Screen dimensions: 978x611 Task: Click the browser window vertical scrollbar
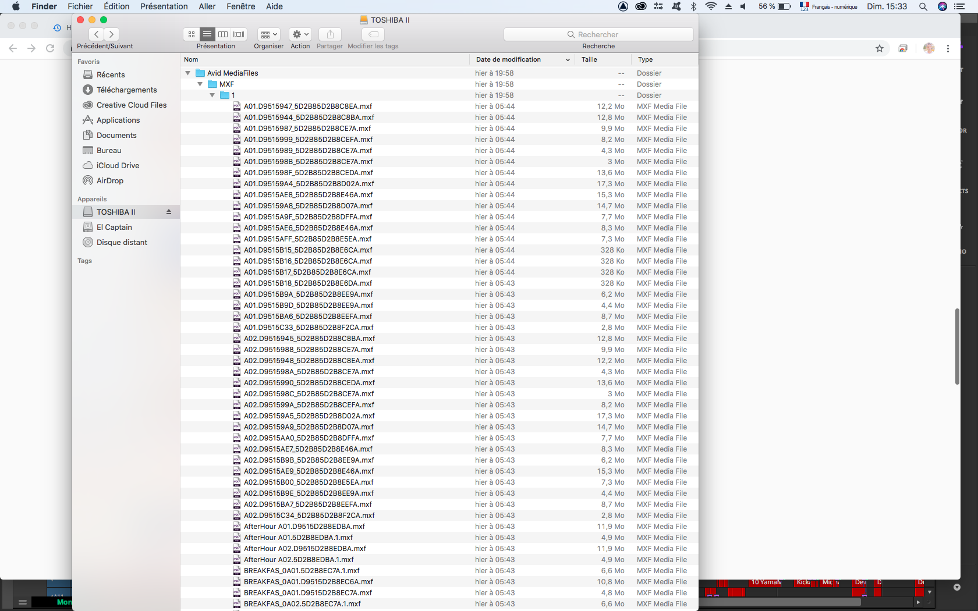957,346
